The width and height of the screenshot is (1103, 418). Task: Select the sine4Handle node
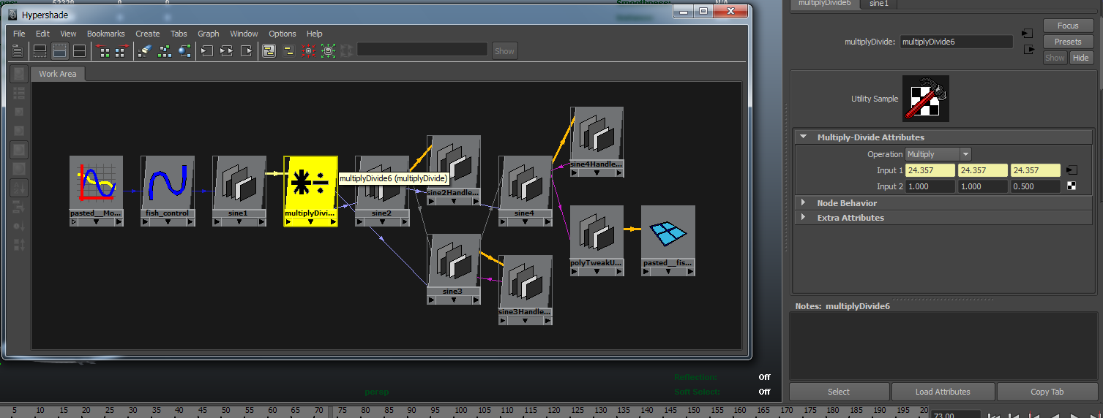[597, 142]
